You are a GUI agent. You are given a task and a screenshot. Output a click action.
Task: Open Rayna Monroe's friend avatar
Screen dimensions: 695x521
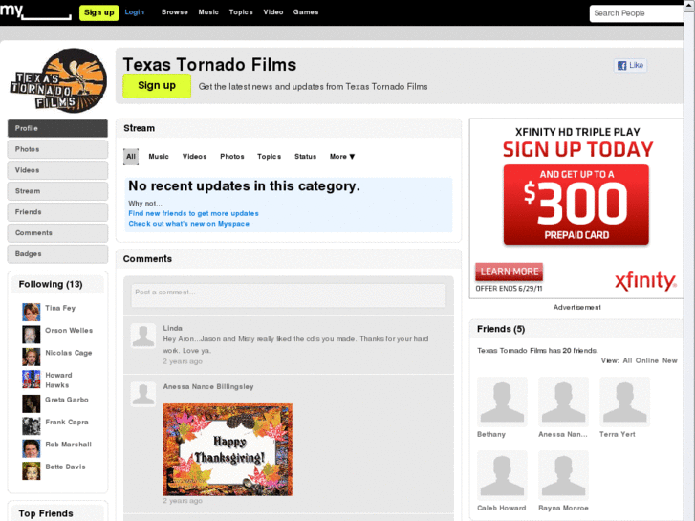coord(563,475)
